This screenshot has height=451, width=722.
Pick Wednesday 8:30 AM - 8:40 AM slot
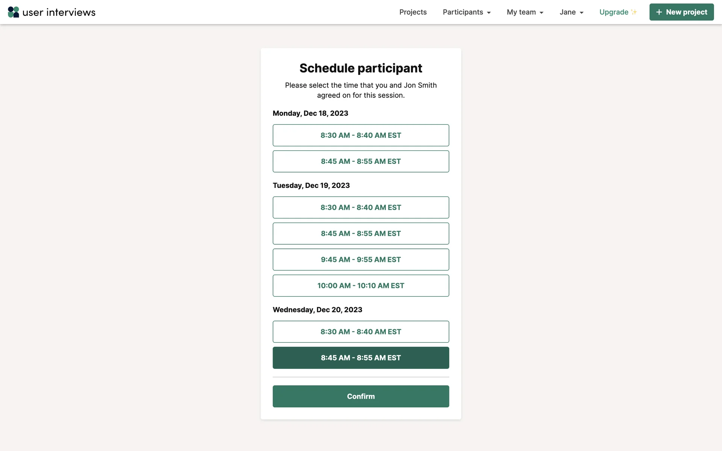(x=361, y=331)
